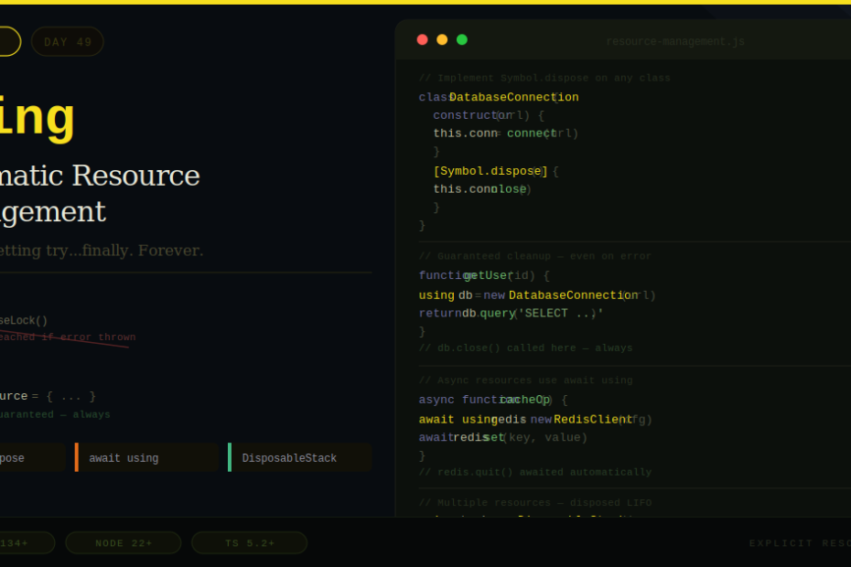Click the resource-management.js file title
851x567 pixels.
click(x=675, y=41)
